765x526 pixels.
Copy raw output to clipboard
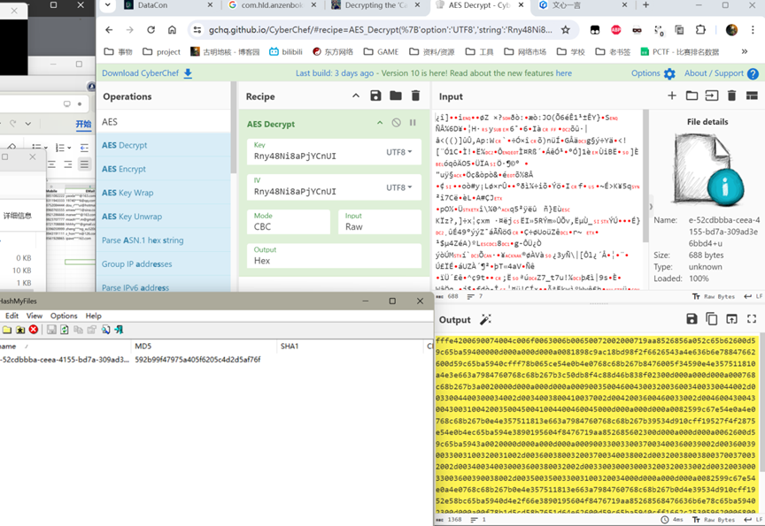[x=712, y=319]
